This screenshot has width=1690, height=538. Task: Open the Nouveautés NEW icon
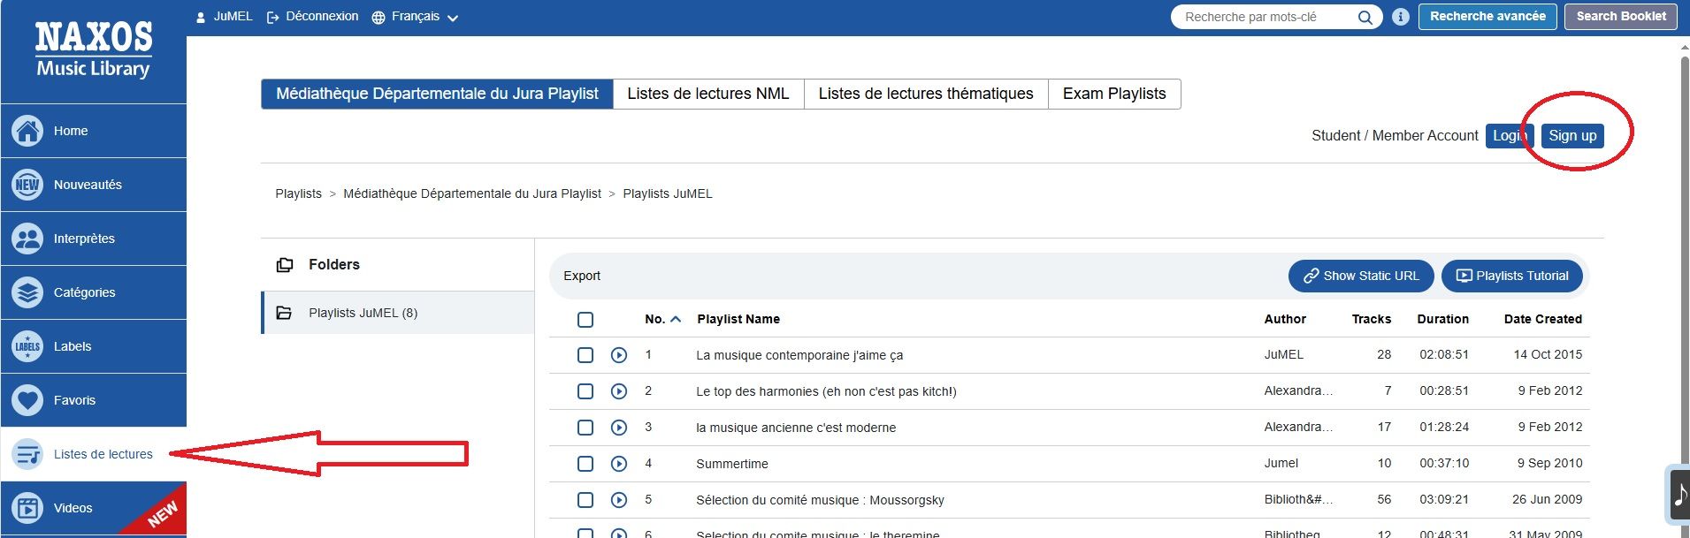click(x=27, y=185)
